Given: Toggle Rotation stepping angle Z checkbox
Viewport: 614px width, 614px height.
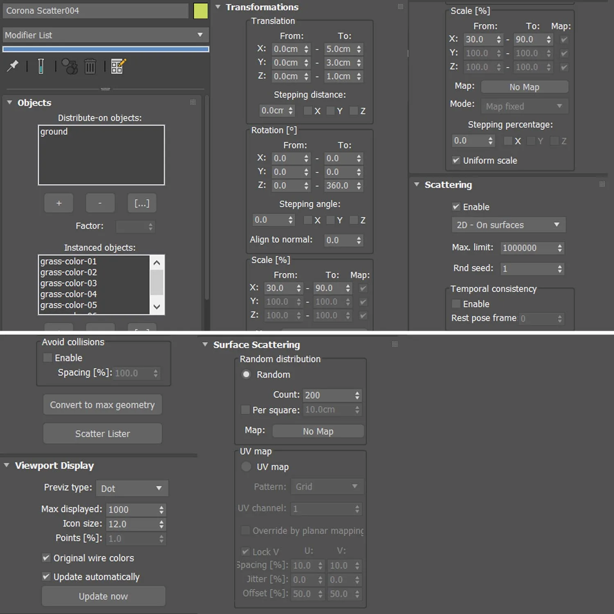Looking at the screenshot, I should (354, 220).
